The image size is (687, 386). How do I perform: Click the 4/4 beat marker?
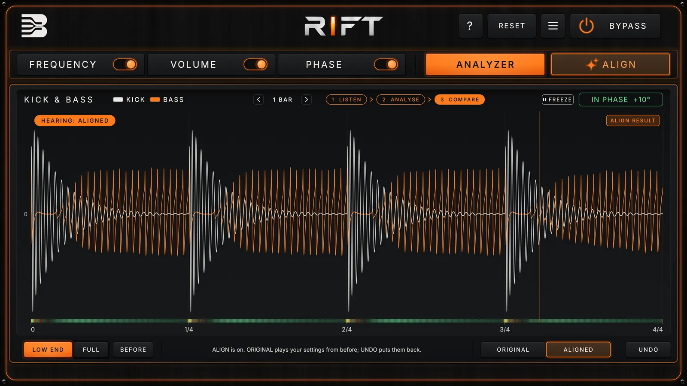point(657,329)
